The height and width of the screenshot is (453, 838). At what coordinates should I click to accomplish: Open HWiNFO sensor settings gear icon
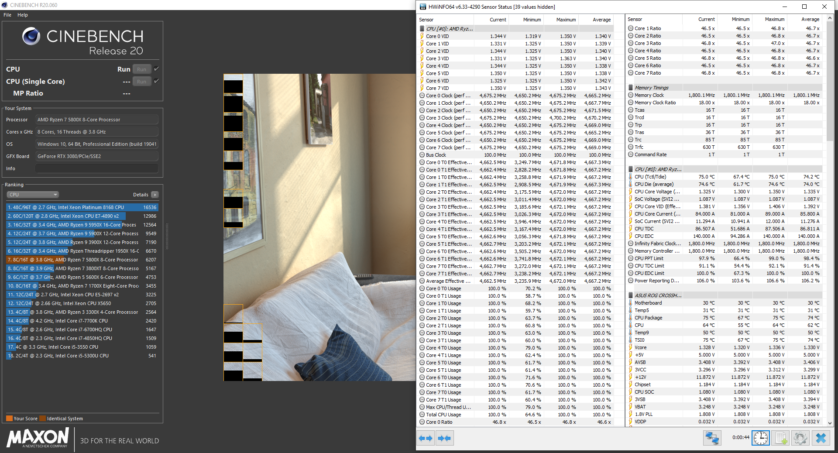click(x=800, y=438)
